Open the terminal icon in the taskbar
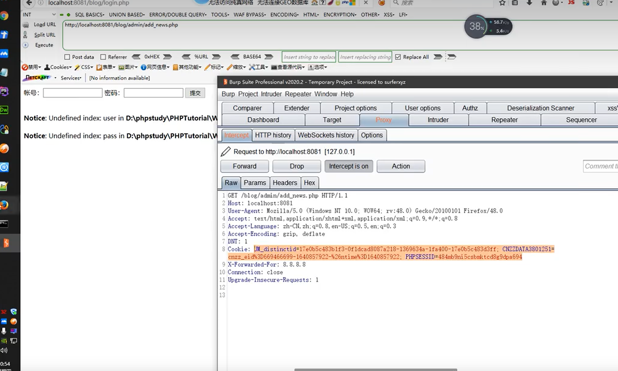Screen dimensions: 618x371 click(4, 224)
